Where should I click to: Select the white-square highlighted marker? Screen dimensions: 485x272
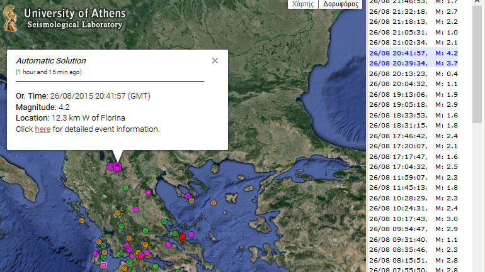(104, 265)
